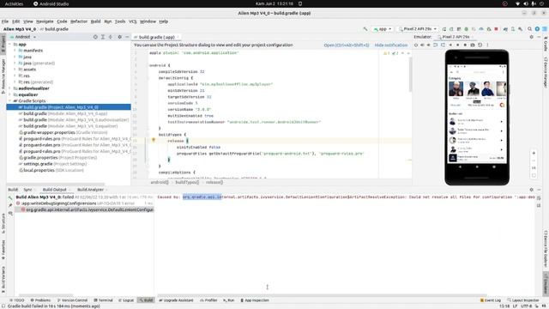Viewport: 549px width, 309px height.
Task: Click release breadcrumb in editor
Action: pos(214,182)
